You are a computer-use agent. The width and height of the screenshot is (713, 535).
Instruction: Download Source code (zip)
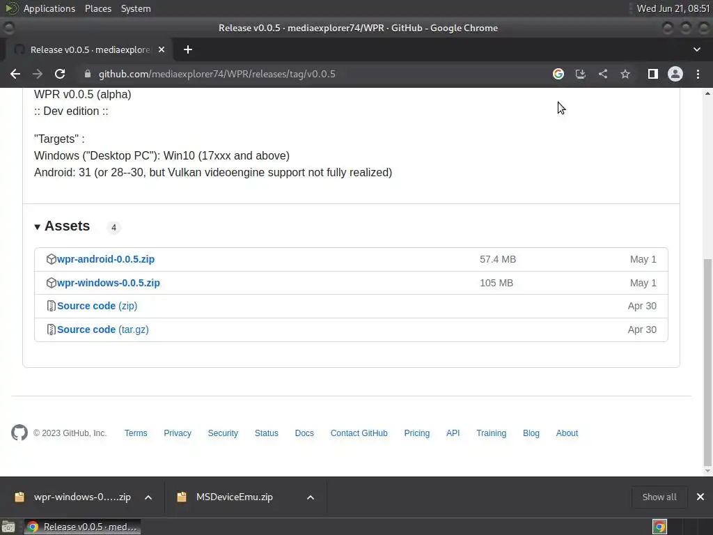[x=97, y=307]
